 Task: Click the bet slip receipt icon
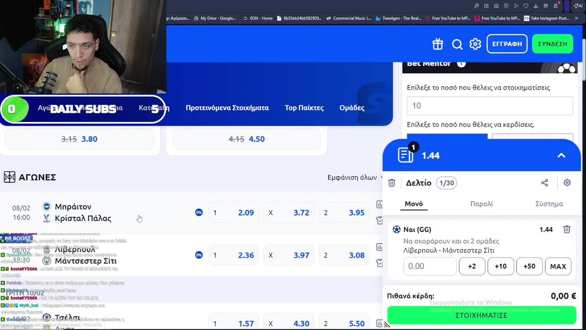point(406,154)
